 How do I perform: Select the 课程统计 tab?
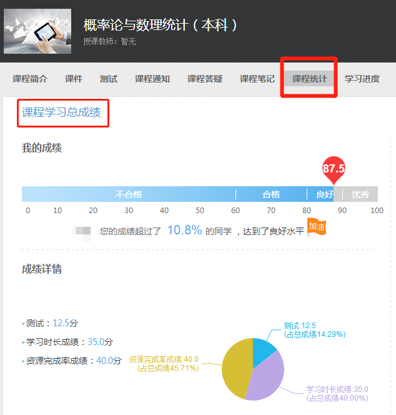pos(310,79)
